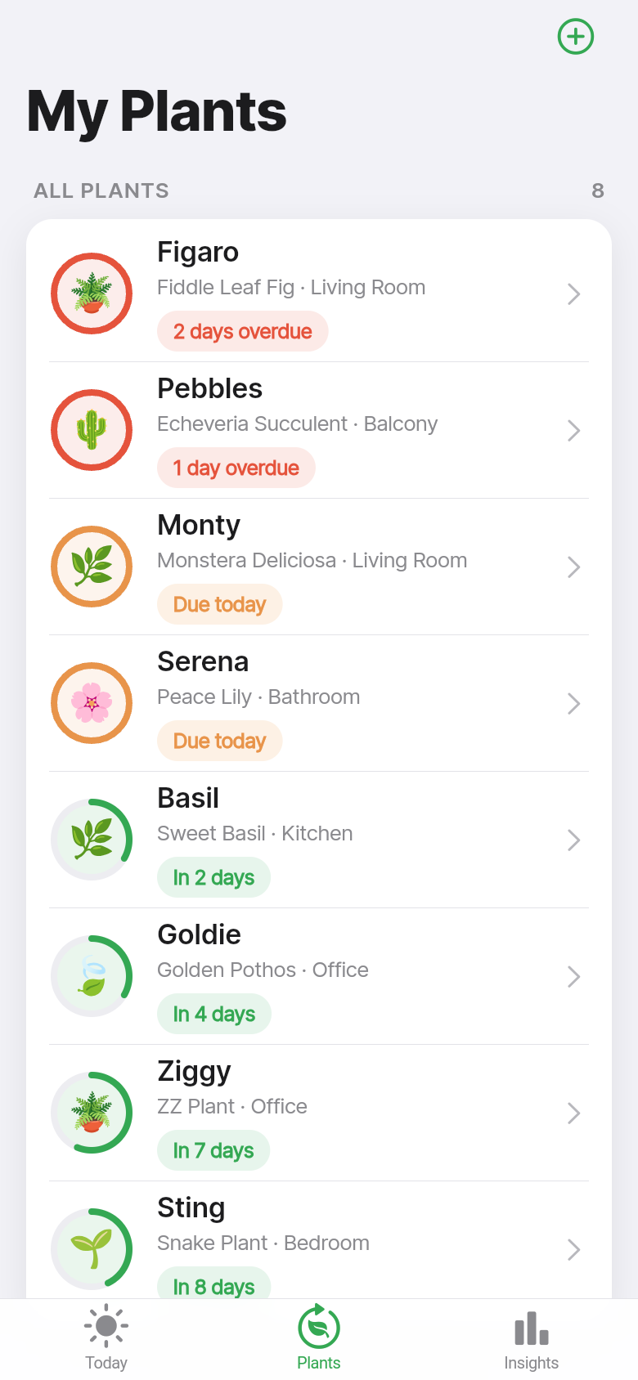
Task: Open the Pebbles plant name
Action: pos(210,389)
